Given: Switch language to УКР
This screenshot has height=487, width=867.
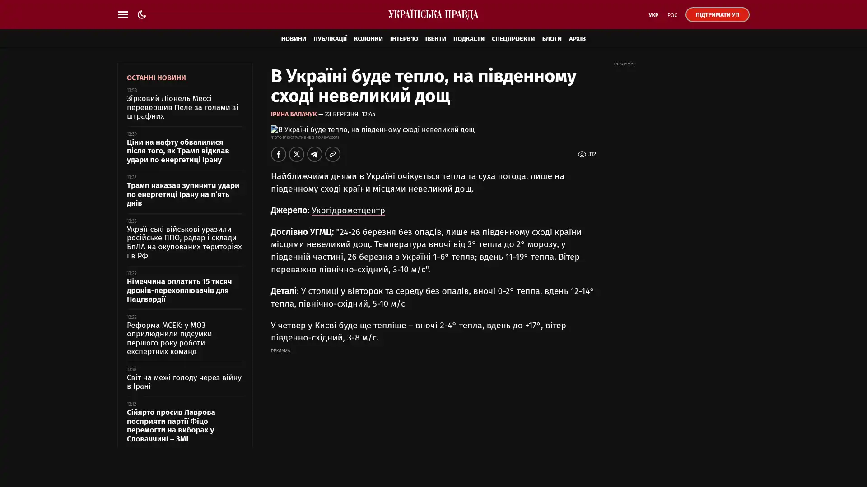Looking at the screenshot, I should click(x=653, y=15).
